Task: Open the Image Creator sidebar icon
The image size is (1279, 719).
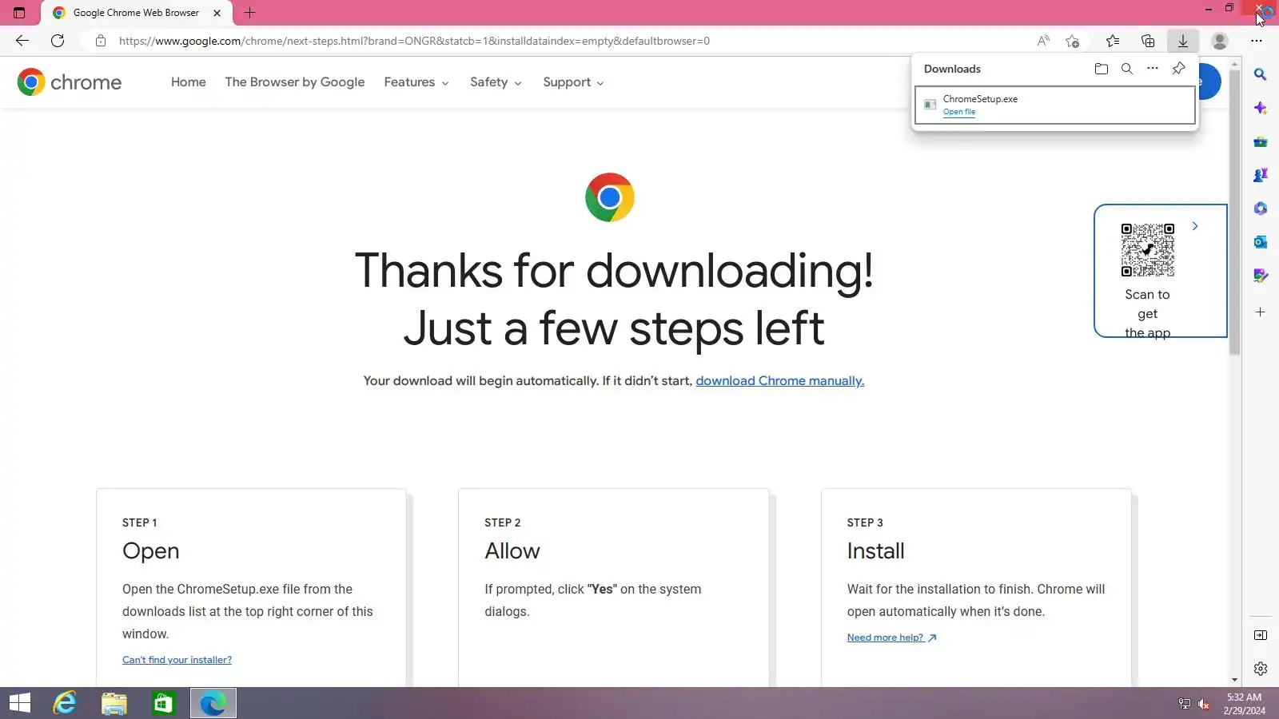Action: tap(1261, 276)
